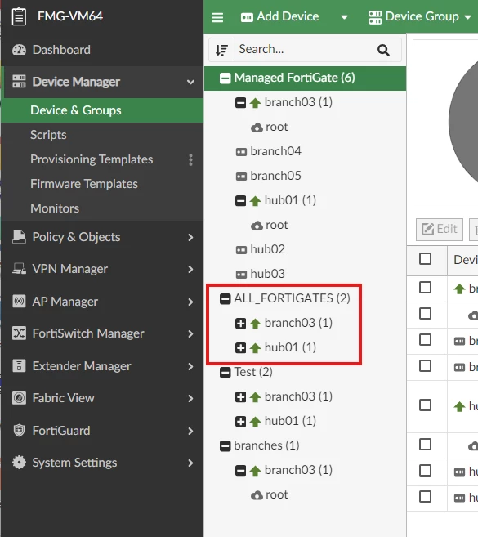Screen dimensions: 478x537
Task: Click the Provisioning Templates three-dot icon
Action: click(x=190, y=159)
